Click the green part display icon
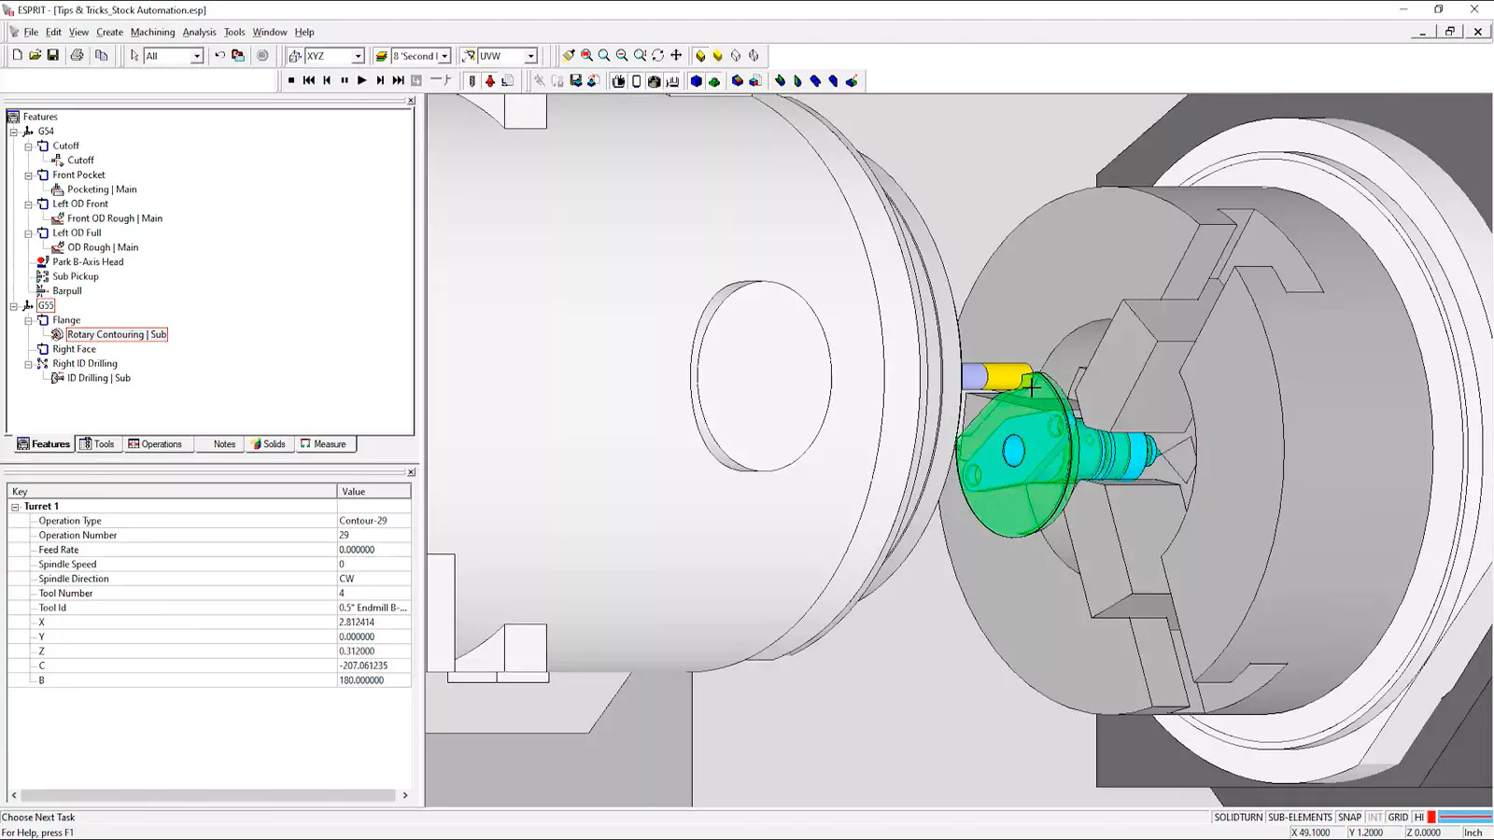 click(714, 81)
